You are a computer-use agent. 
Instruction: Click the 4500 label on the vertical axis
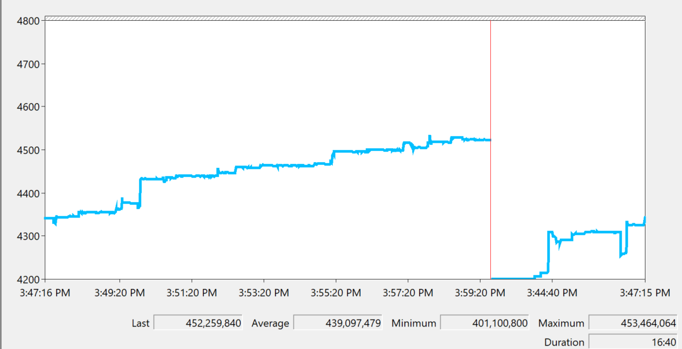(28, 150)
